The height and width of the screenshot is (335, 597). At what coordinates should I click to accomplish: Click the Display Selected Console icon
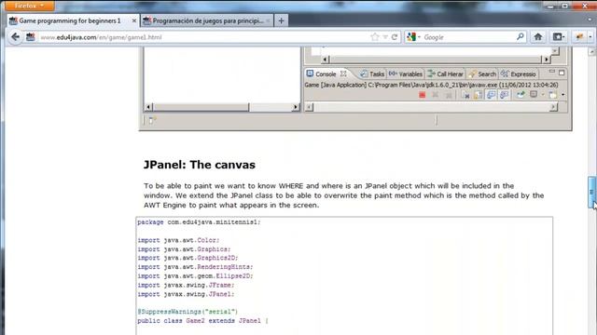coord(534,94)
